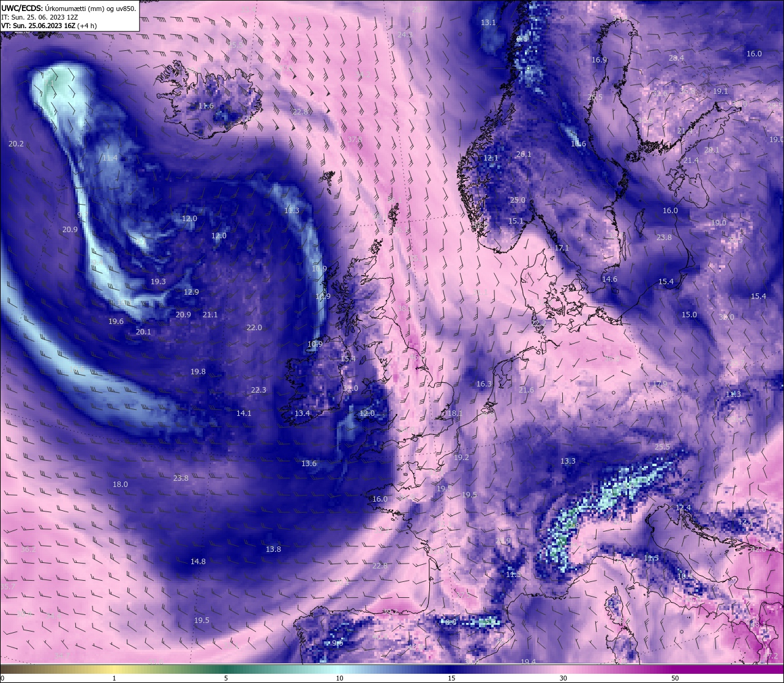Click the 13.4 value over southern Ireland
The image size is (784, 683).
[302, 413]
